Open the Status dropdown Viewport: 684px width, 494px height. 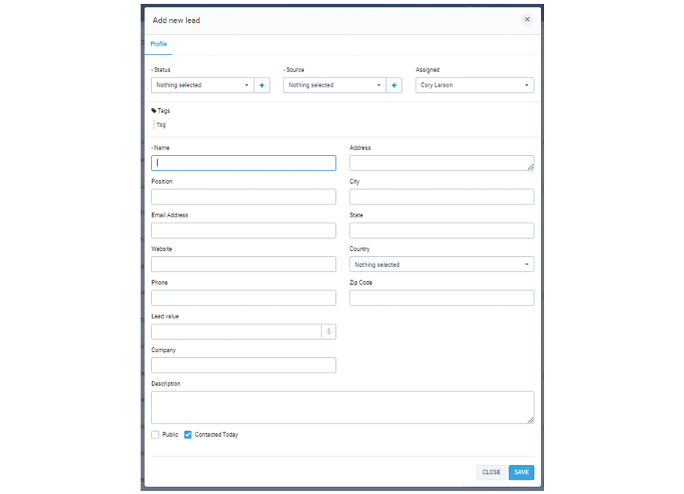[202, 85]
